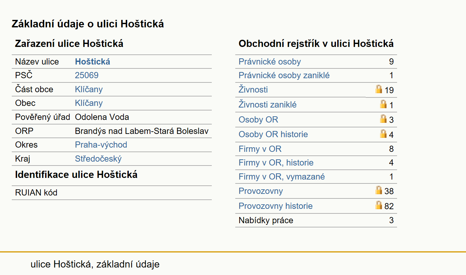Open postal code 25069 link

click(87, 75)
